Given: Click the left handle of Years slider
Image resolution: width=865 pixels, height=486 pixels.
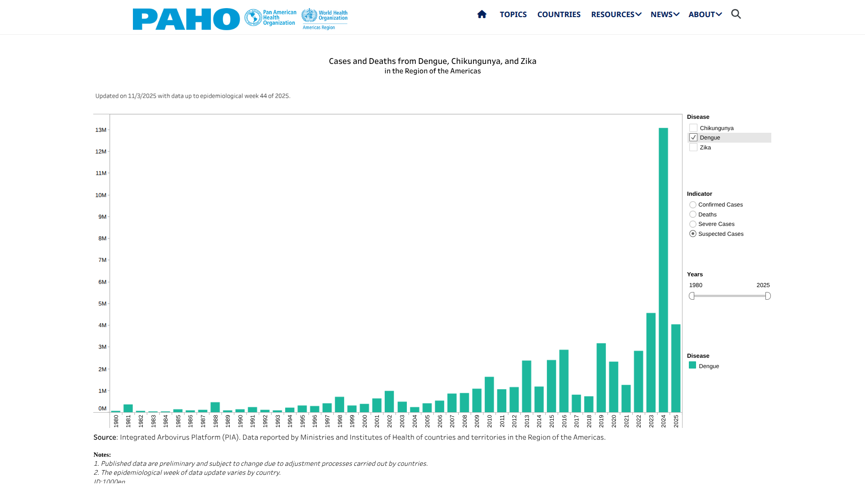Looking at the screenshot, I should (x=692, y=296).
